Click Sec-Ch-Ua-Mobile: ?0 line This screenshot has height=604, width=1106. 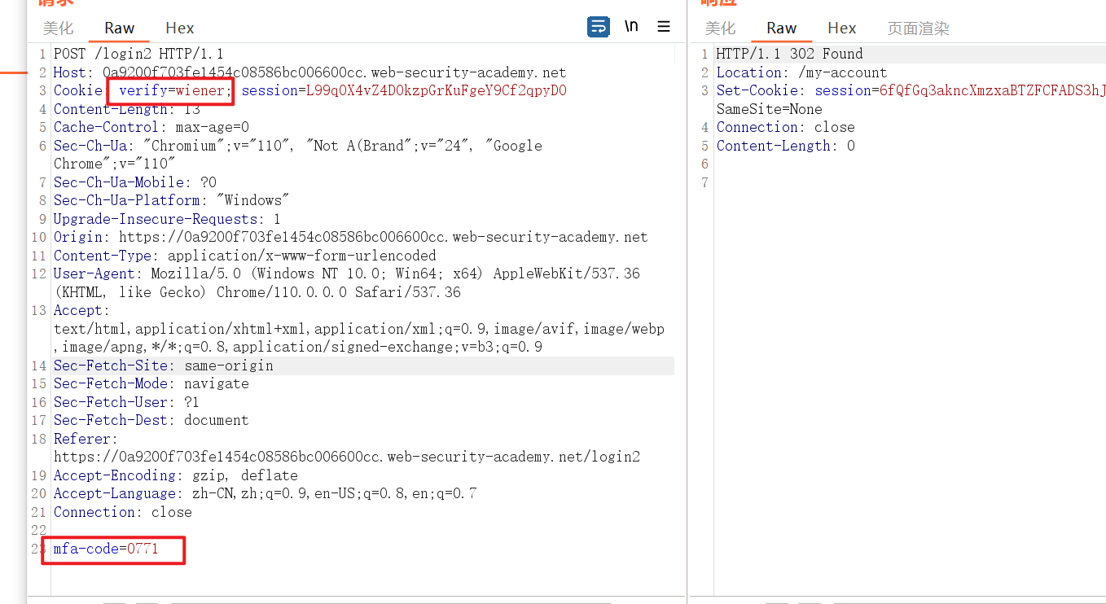coord(135,182)
